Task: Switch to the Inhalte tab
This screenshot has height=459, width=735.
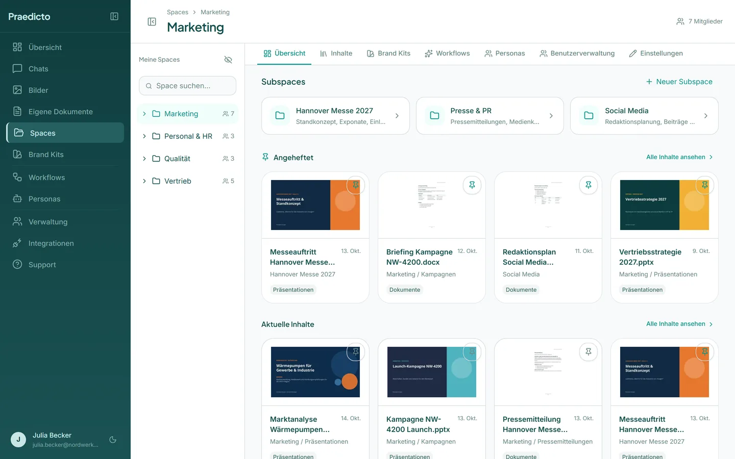Action: coord(336,54)
